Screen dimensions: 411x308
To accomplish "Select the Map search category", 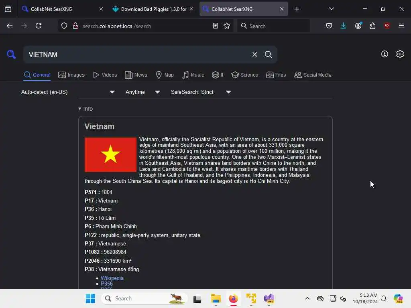I will 165,75.
